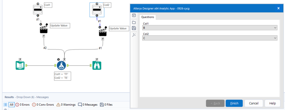
Task: Click the lightning anchor above Text Input tool
Action: [20, 59]
